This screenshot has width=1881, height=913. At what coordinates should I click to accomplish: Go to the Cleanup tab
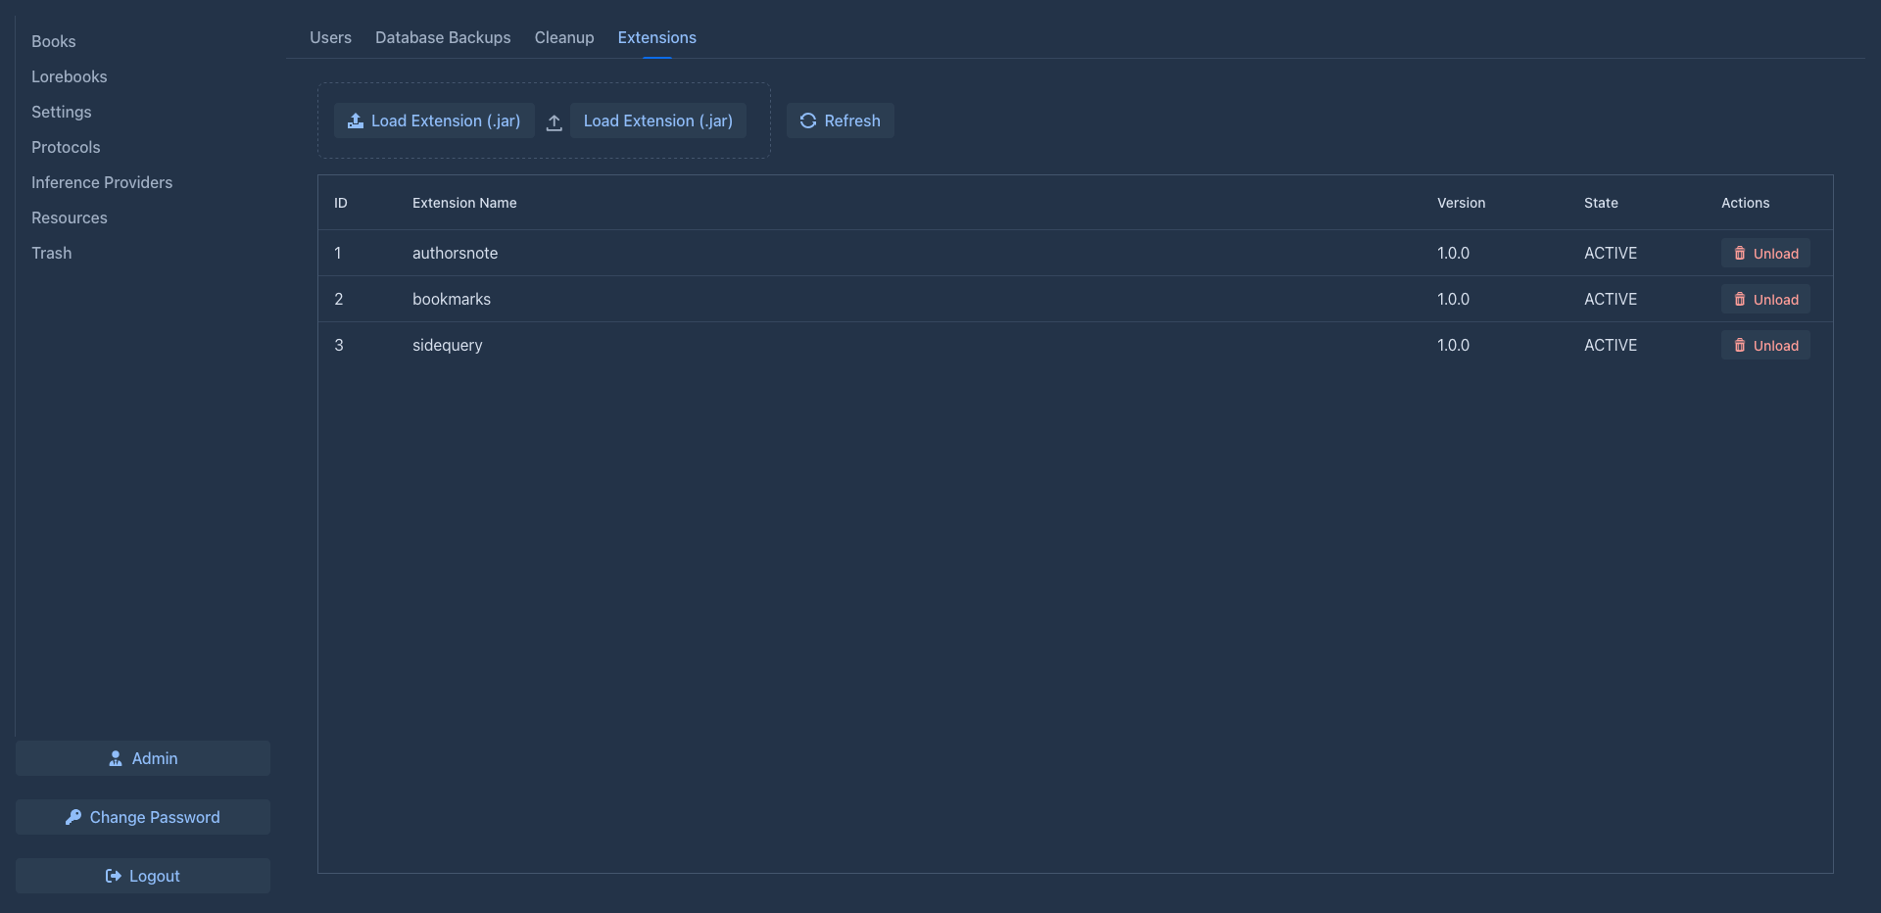tap(564, 37)
